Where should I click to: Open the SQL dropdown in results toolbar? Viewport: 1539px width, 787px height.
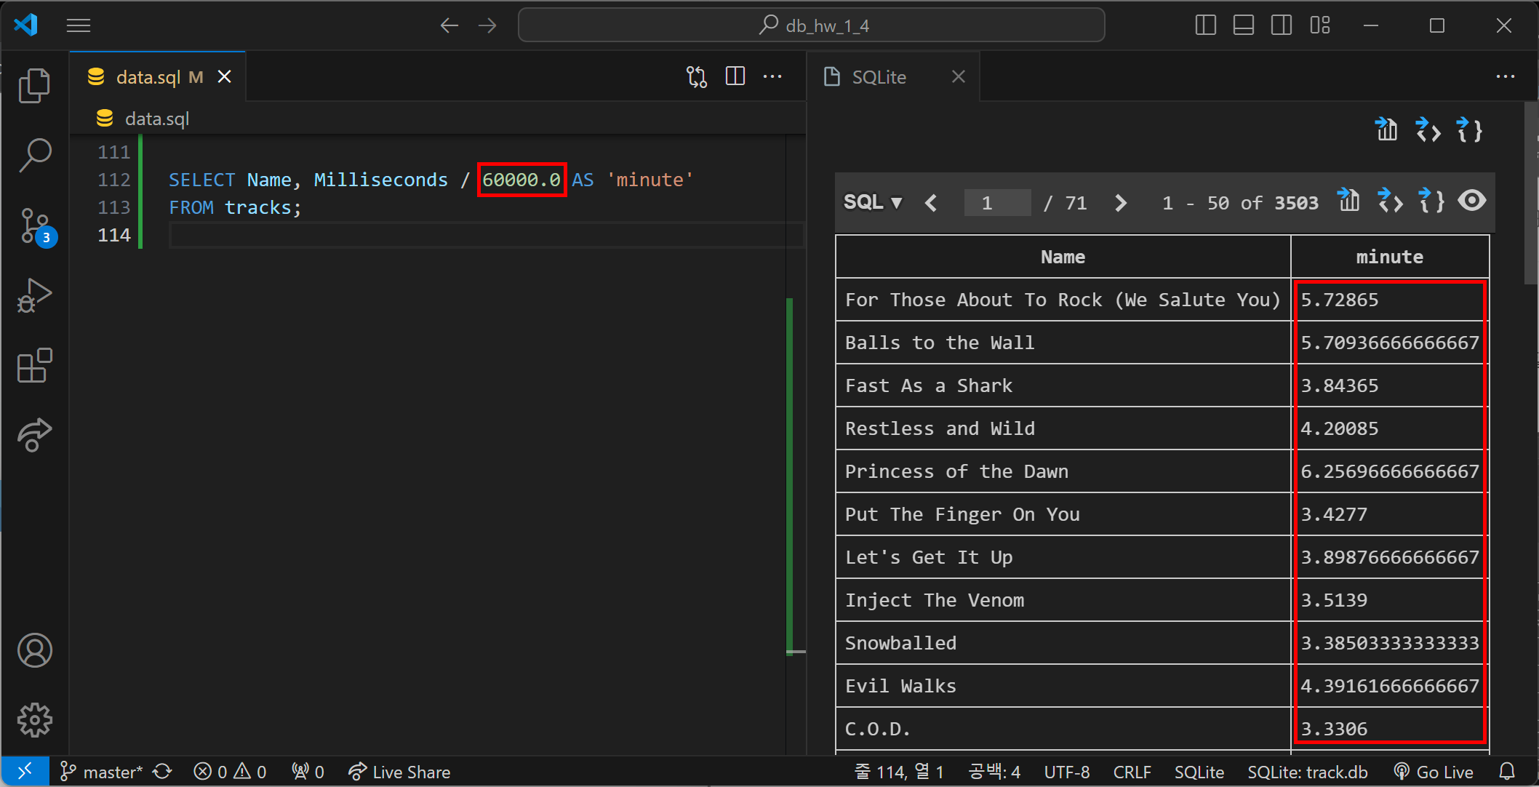pos(873,202)
